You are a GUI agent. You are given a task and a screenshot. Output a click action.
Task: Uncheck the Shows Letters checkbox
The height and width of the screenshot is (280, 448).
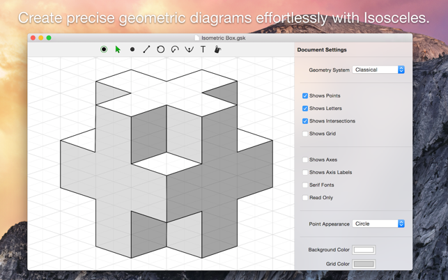coord(305,108)
